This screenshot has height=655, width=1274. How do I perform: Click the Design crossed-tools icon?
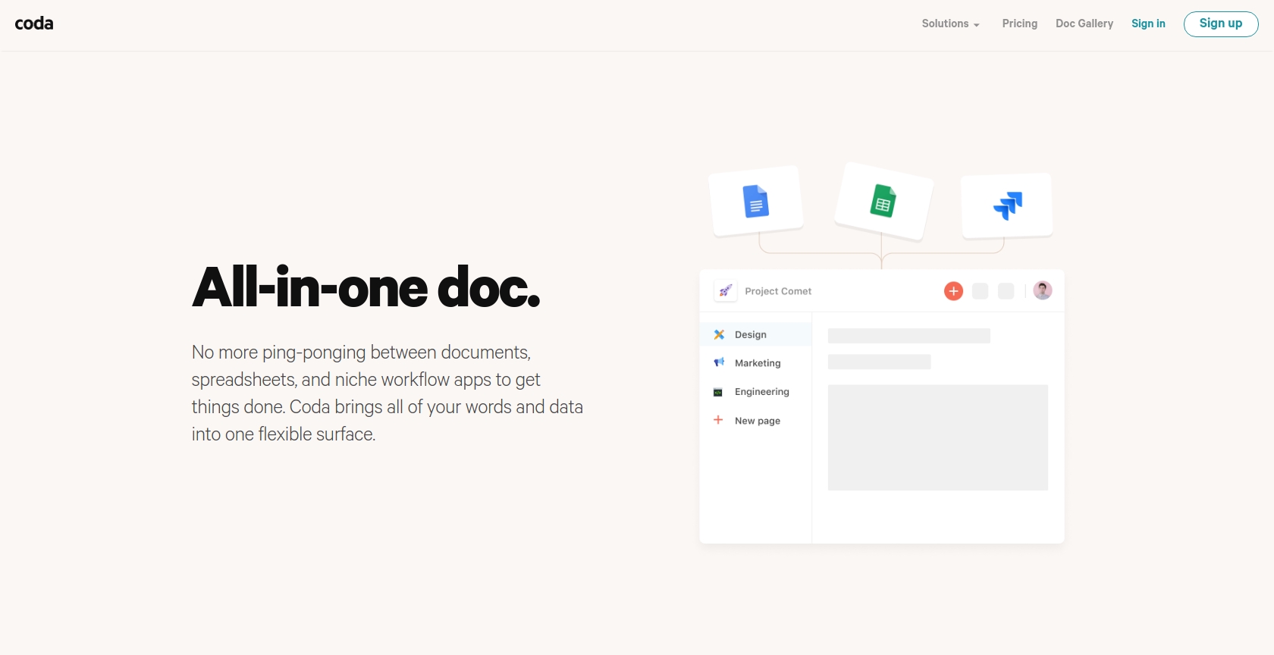tap(719, 334)
